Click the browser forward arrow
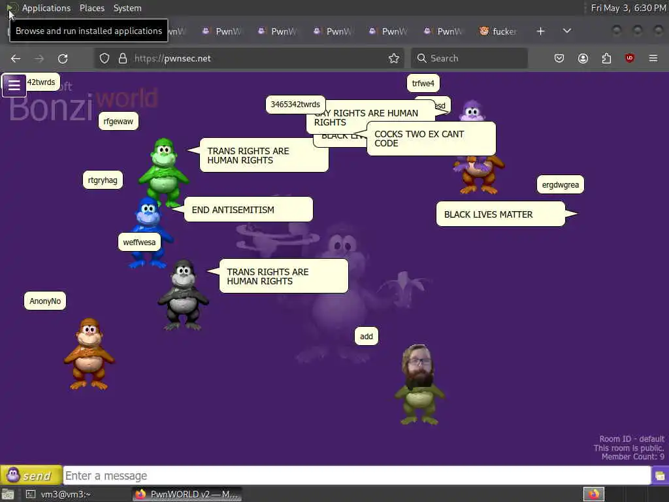The width and height of the screenshot is (669, 502). pos(39,58)
